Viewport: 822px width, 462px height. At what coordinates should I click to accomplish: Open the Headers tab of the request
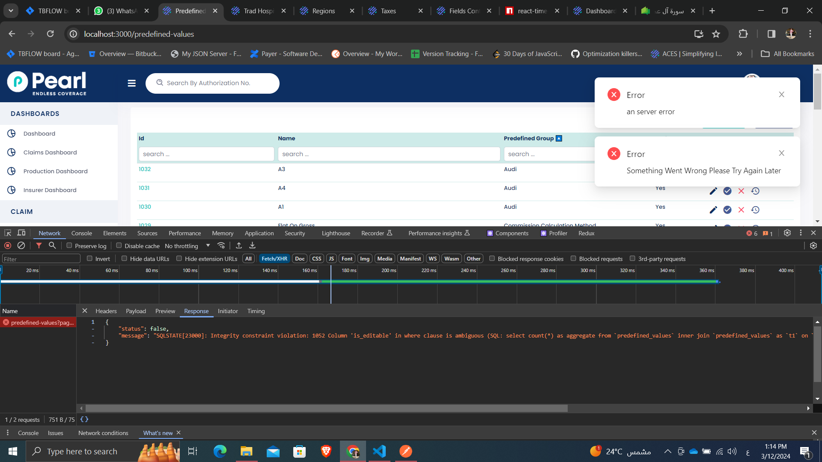106,311
